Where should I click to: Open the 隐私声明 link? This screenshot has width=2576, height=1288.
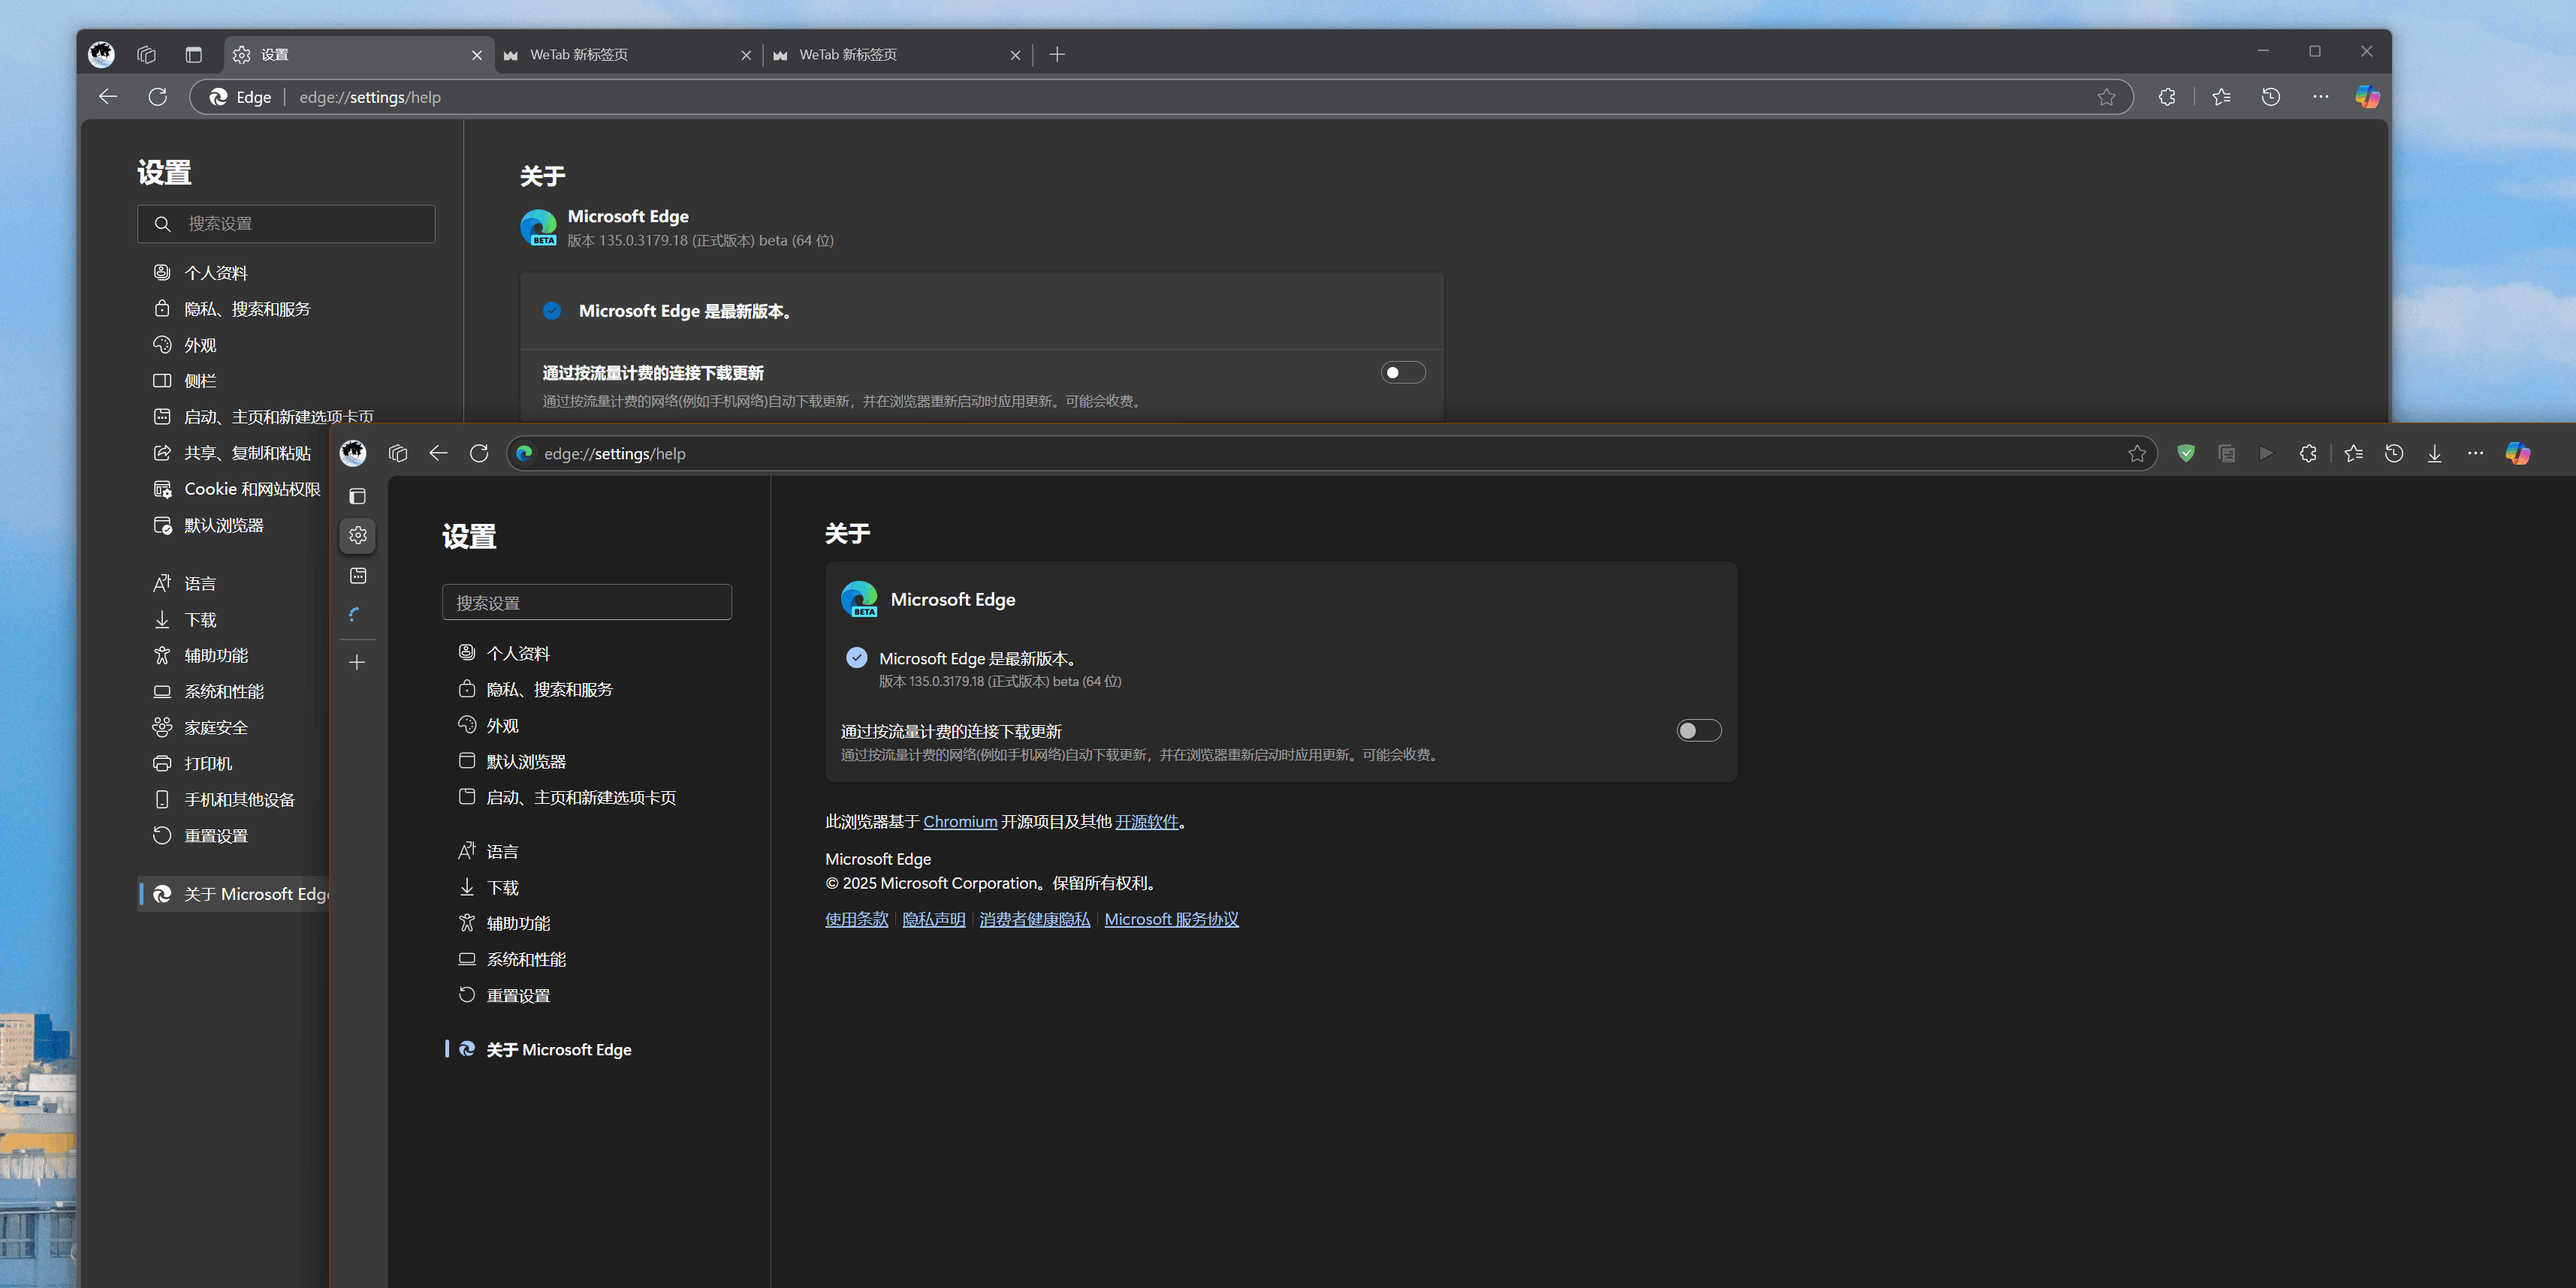933,919
